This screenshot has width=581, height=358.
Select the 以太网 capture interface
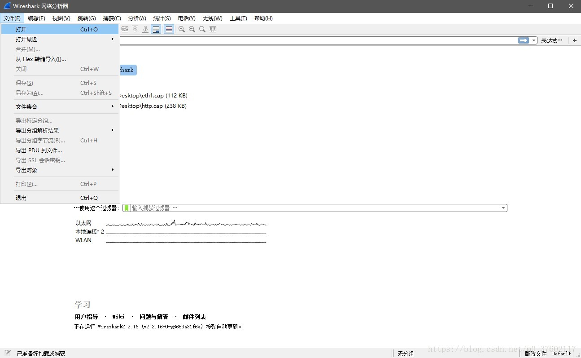tap(83, 223)
